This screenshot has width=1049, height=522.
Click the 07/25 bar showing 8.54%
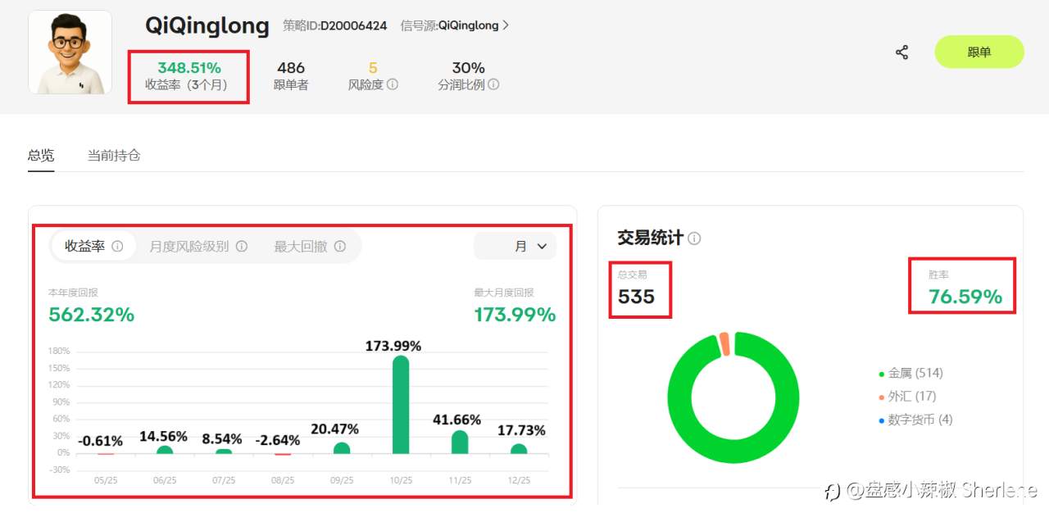point(224,451)
